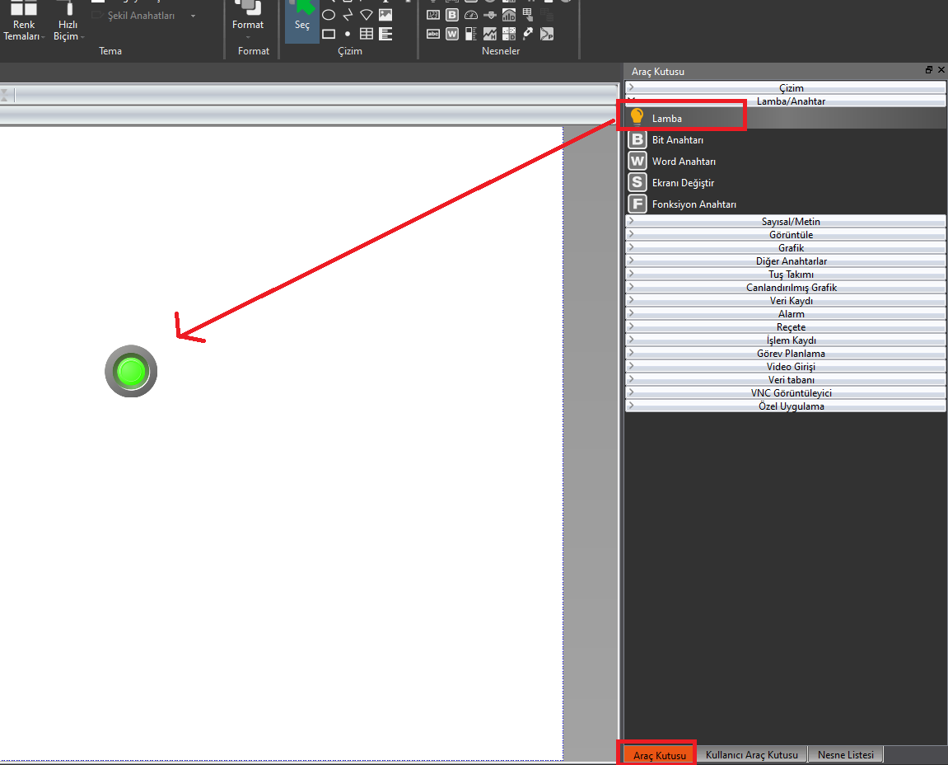
Task: Click the Fonksiyon Anahtarı tool icon
Action: (x=637, y=204)
